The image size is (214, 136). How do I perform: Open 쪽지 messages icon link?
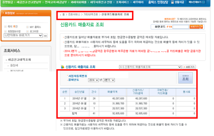pos(5,27)
